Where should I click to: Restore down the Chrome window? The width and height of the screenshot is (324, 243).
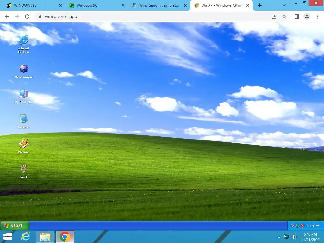304,3
